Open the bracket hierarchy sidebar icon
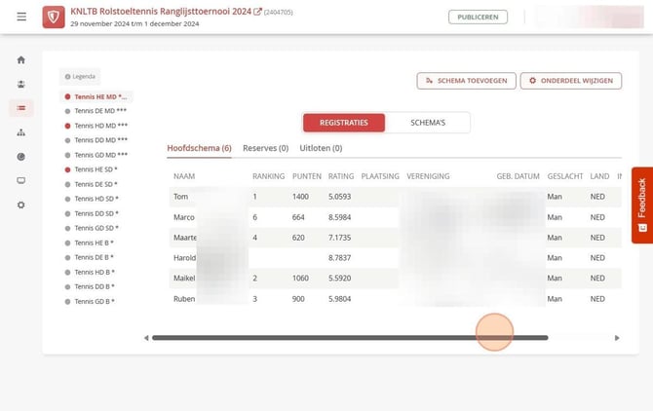Viewport: 653px width, 411px height. click(x=21, y=132)
